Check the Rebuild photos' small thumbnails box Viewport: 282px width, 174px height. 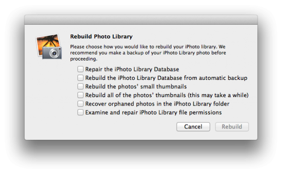pyautogui.click(x=80, y=87)
